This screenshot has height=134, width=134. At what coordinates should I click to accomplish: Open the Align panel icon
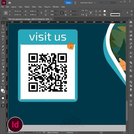tap(131, 70)
